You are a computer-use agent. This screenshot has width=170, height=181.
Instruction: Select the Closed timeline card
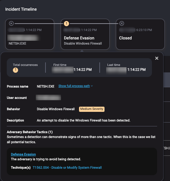pyautogui.click(x=140, y=34)
